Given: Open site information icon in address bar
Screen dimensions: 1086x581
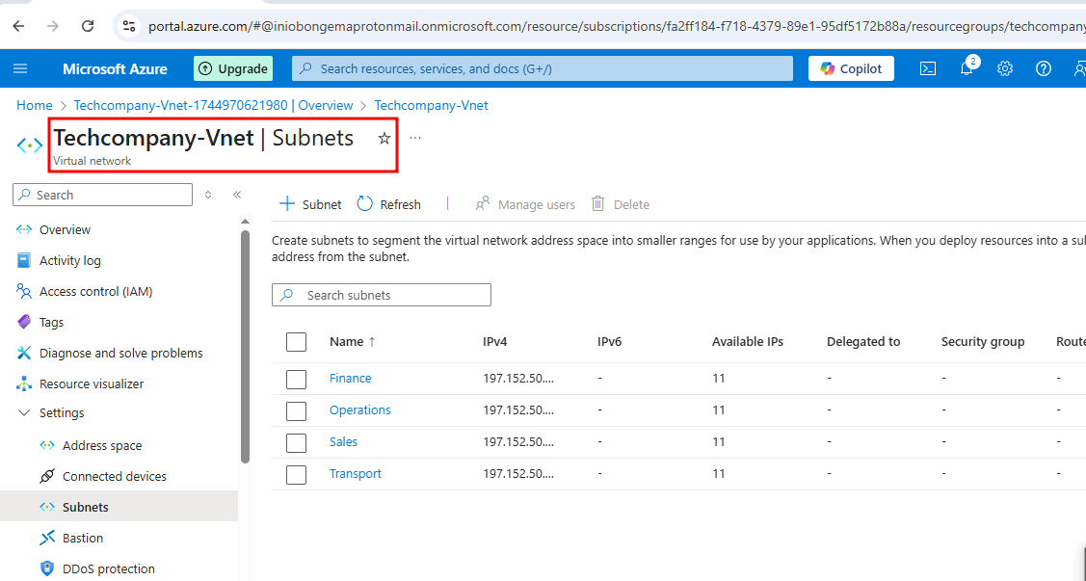Looking at the screenshot, I should click(129, 26).
